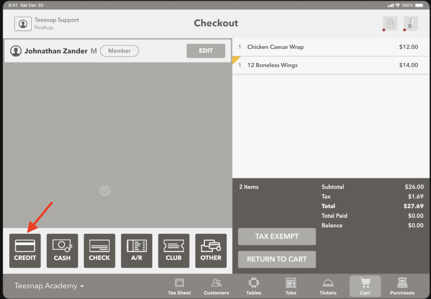Open the receipt printer icon at top right
431x299 pixels.
(x=390, y=23)
